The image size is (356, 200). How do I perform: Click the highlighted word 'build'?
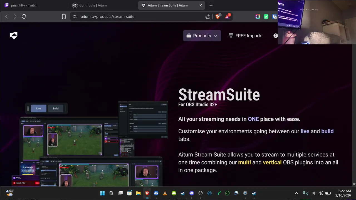(327, 131)
